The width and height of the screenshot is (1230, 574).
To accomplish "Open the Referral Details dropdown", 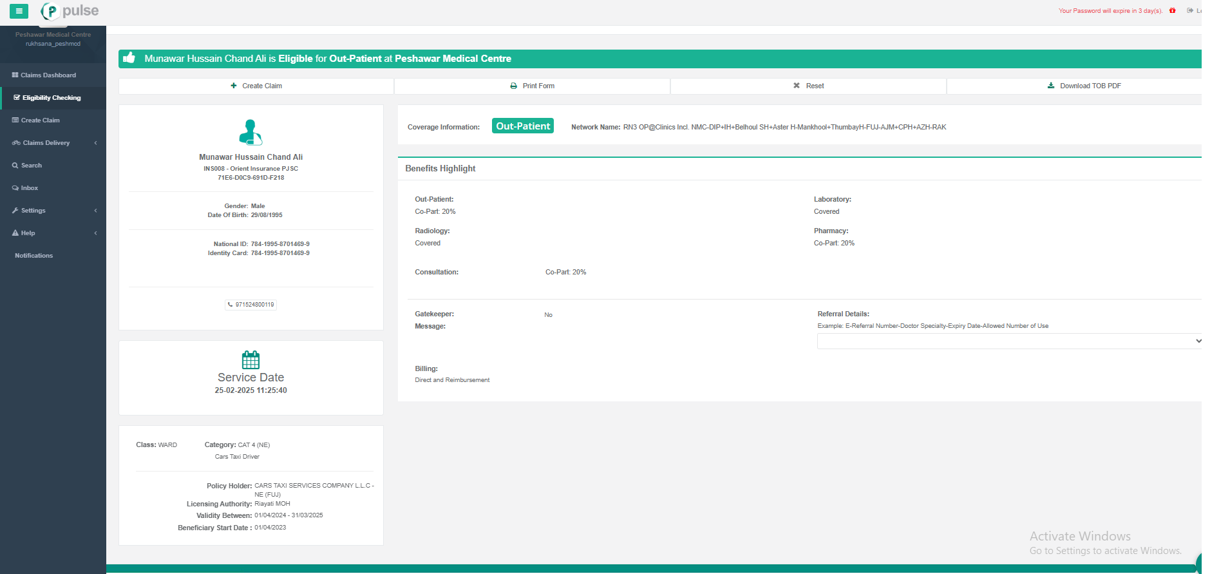I will coord(1008,341).
